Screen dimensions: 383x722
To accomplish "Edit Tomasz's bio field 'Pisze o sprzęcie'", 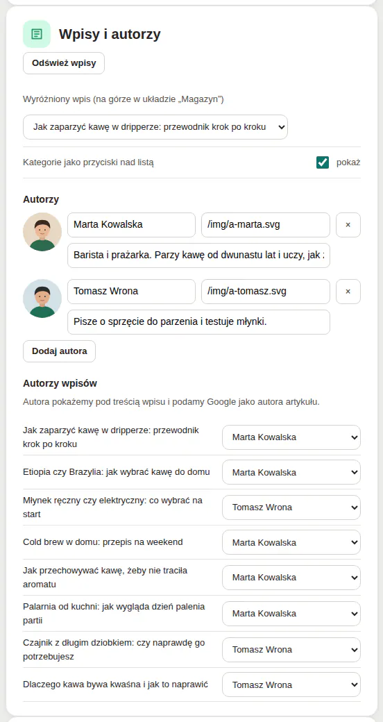I will (199, 322).
